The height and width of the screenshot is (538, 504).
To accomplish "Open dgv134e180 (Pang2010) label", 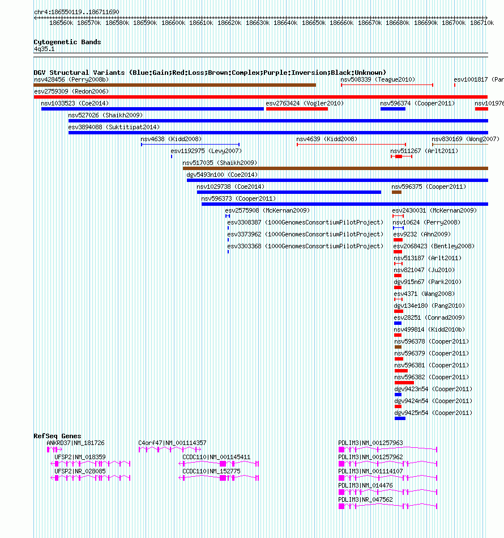I will [429, 306].
